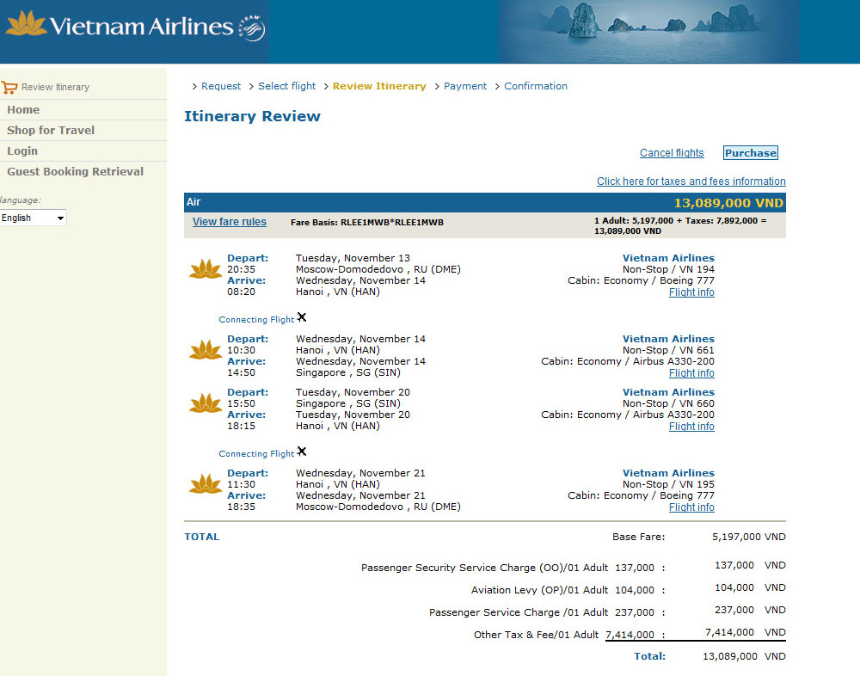
Task: Click the plane icon after the second Connecting Flight
Action: point(302,451)
